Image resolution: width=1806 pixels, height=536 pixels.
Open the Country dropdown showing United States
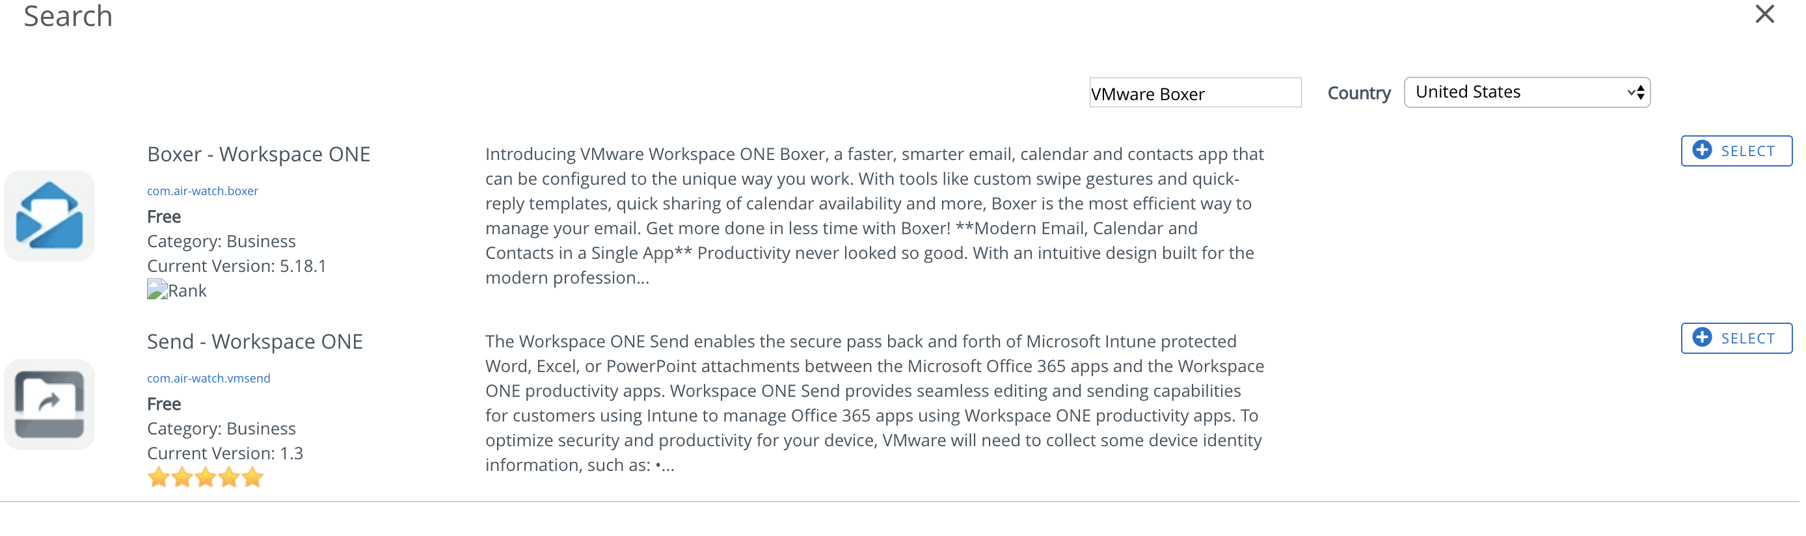[1527, 92]
